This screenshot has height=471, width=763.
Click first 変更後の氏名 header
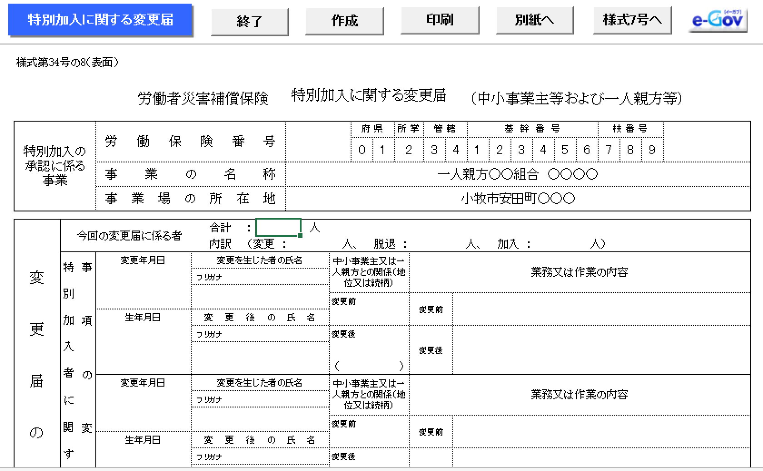260,318
